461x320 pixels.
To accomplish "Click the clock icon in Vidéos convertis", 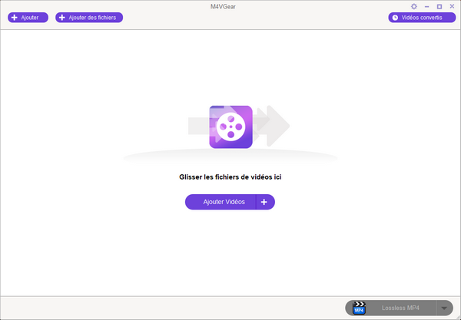I will tap(396, 18).
